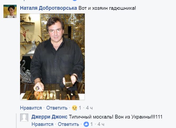Like Джерри Джонс's reply via Нравится
This screenshot has height=128, width=176.
click(43, 124)
